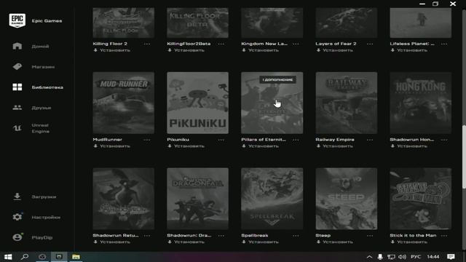The width and height of the screenshot is (466, 262).
Task: Open the Windows Start menu
Action: pos(8,257)
